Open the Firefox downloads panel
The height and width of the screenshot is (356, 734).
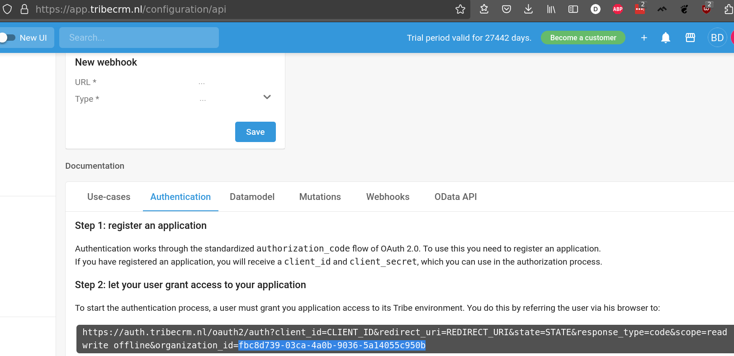pyautogui.click(x=528, y=9)
